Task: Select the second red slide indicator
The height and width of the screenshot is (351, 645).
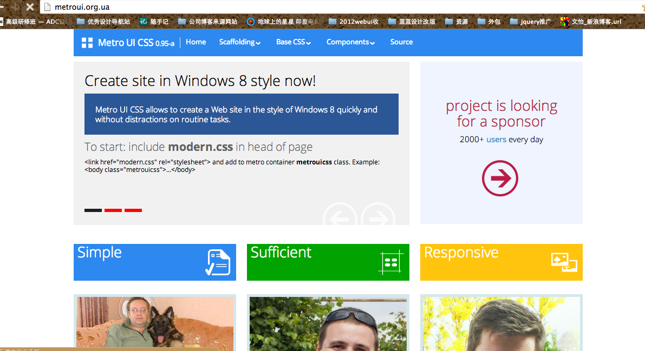Action: pos(113,210)
